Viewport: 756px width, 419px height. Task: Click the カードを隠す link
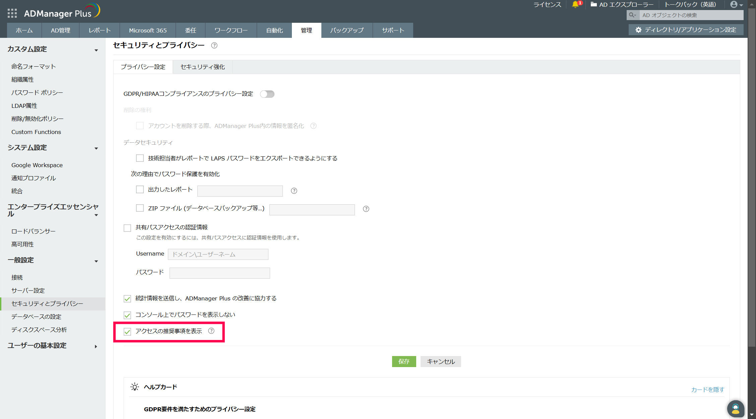(x=707, y=390)
